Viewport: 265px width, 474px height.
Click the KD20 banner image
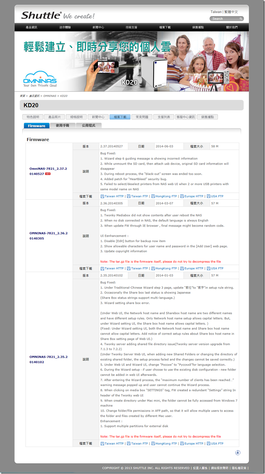point(132,62)
